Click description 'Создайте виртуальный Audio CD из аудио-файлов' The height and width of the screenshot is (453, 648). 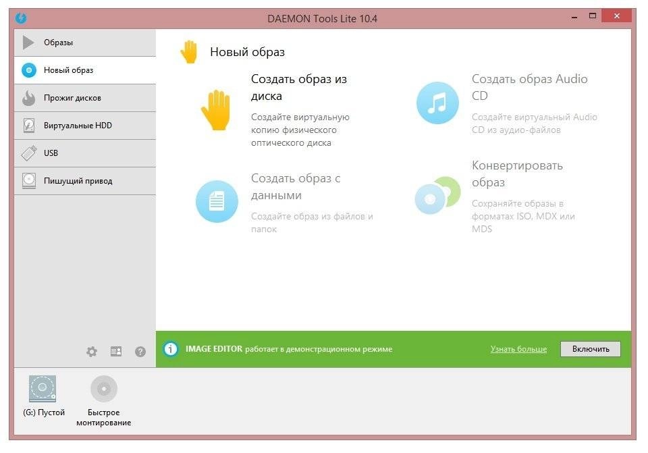pos(535,123)
